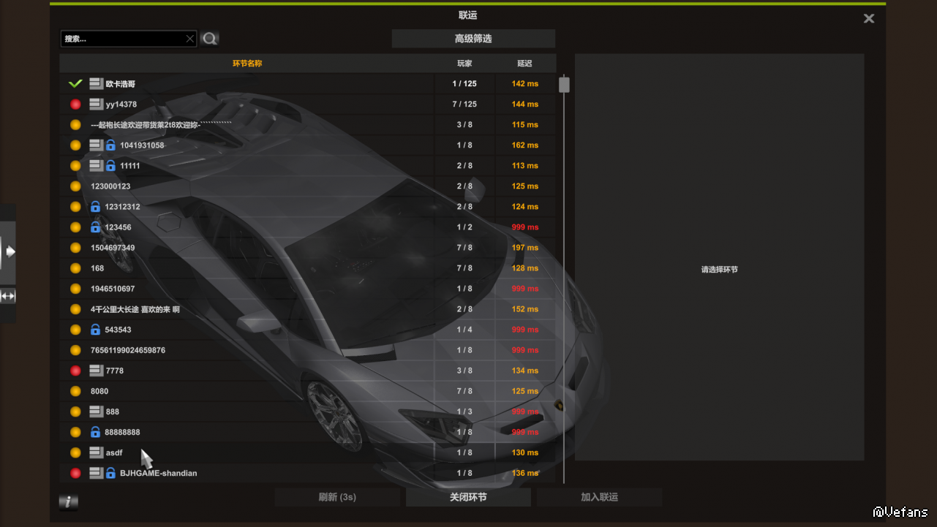Click the session list scrollbar thumb
Image resolution: width=937 pixels, height=527 pixels.
(x=564, y=85)
